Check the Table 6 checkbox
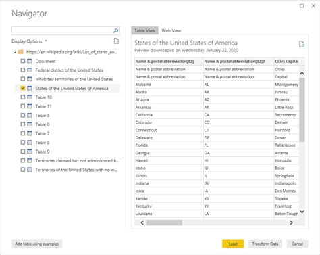The height and width of the screenshot is (255, 320). point(23,124)
